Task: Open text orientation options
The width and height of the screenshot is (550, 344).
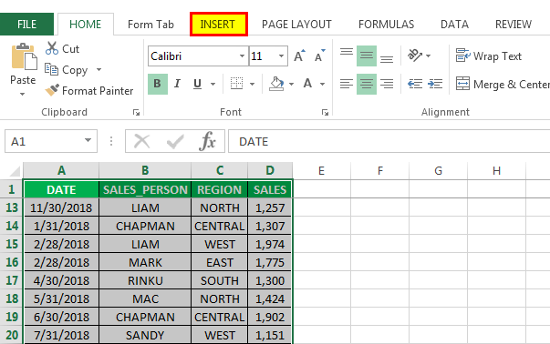Action: (x=419, y=56)
